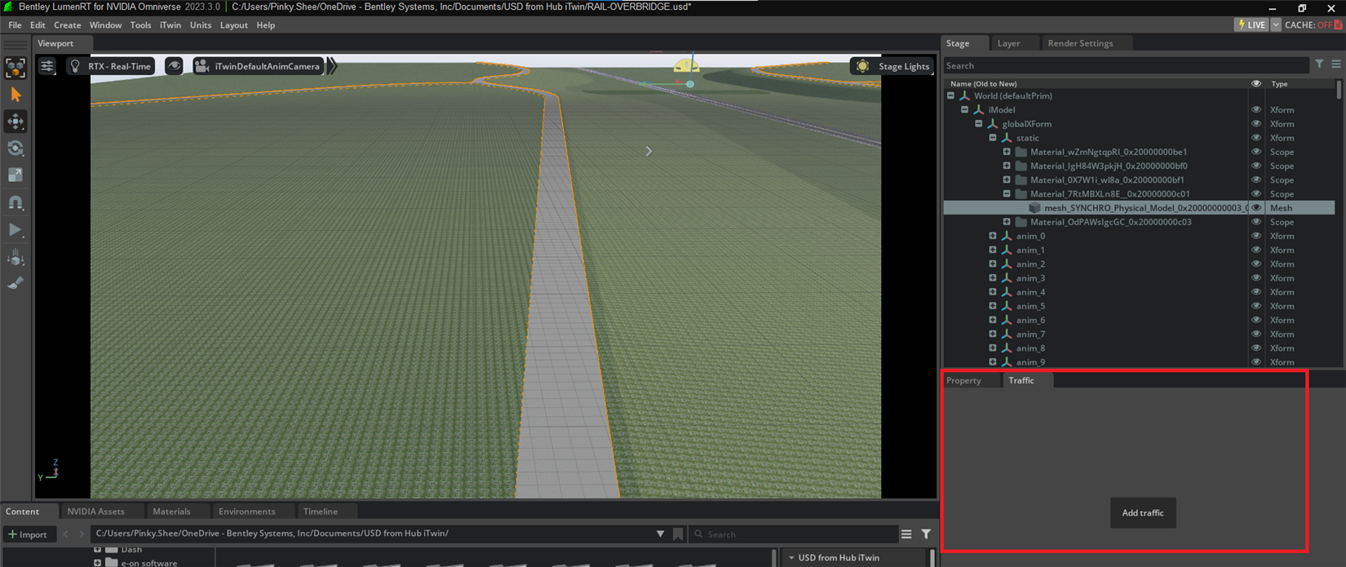Open the Environments tab
The image size is (1346, 567).
click(x=247, y=512)
